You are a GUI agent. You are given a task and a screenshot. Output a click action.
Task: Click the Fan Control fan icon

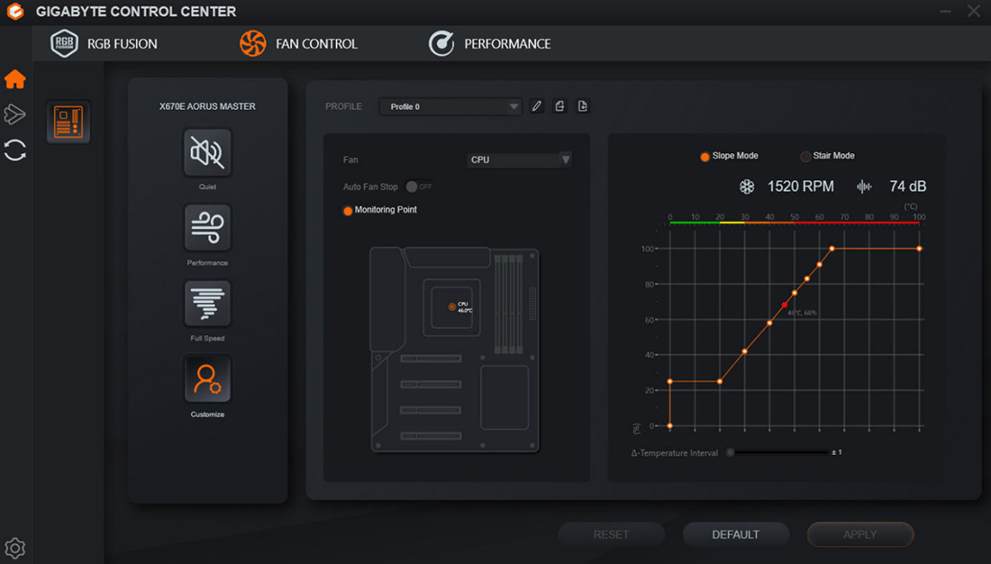coord(253,43)
